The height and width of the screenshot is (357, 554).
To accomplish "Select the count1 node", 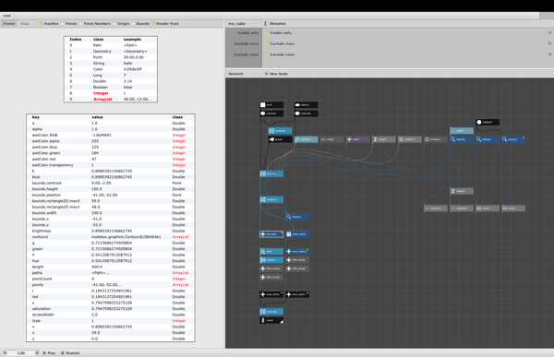I will coord(488,208).
